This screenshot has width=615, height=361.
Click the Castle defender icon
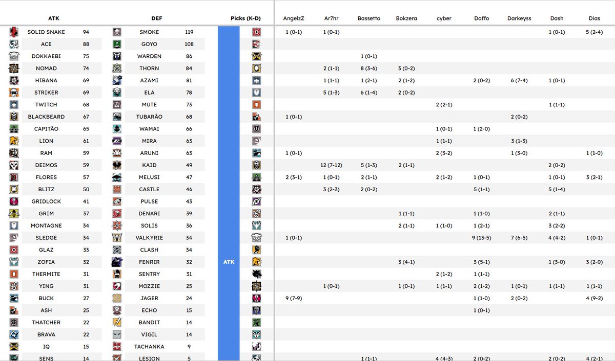click(x=117, y=189)
